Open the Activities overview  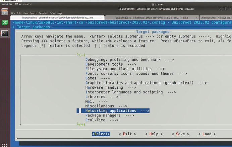7,4
